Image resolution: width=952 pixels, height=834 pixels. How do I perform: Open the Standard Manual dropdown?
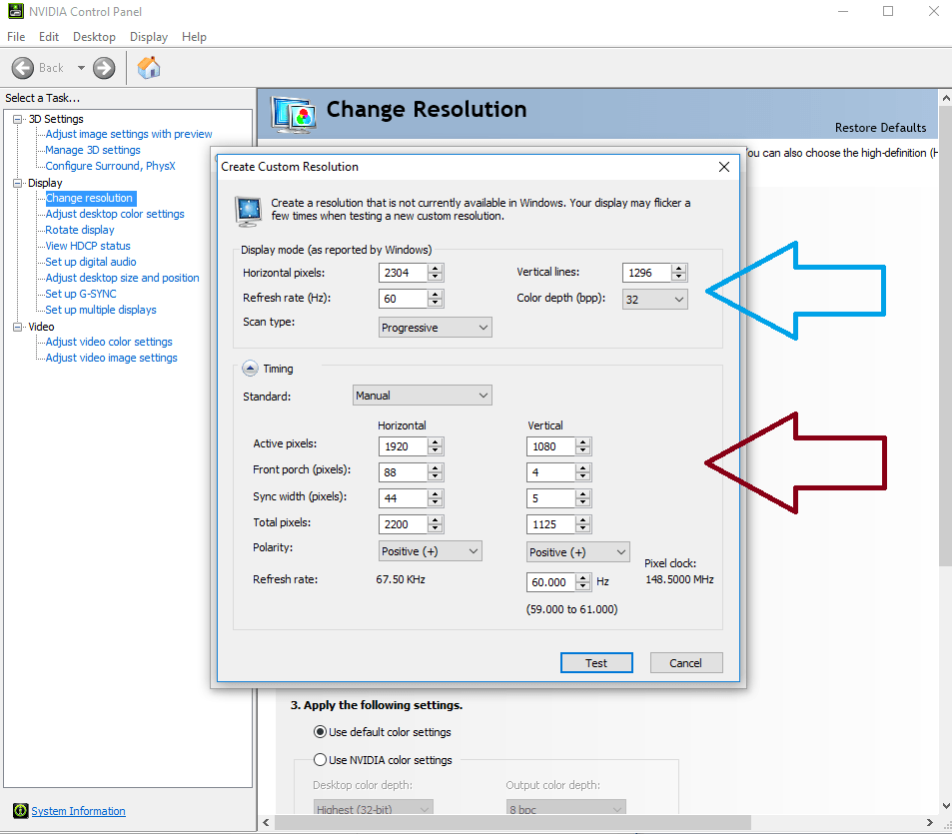[x=422, y=396]
